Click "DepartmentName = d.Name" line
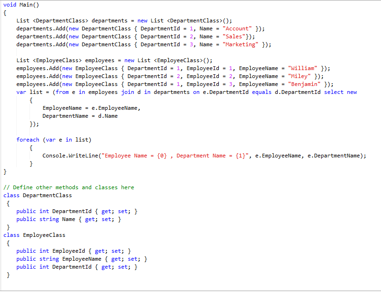Screen dimensions: 381x292 point(80,116)
